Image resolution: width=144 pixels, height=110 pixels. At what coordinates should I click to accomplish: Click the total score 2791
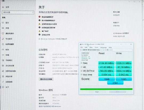click(115, 83)
